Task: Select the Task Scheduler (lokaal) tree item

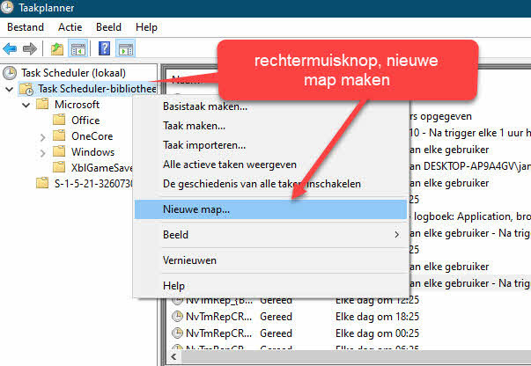Action: (73, 73)
